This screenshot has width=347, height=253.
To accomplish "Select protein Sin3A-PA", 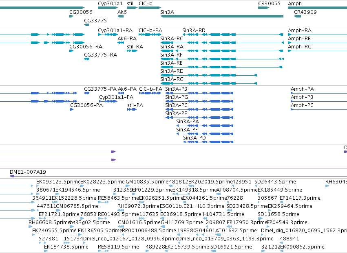I will coord(188,122).
